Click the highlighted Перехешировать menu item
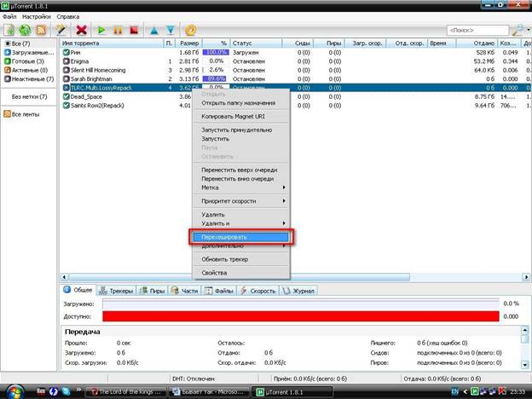This screenshot has height=399, width=532. click(241, 237)
